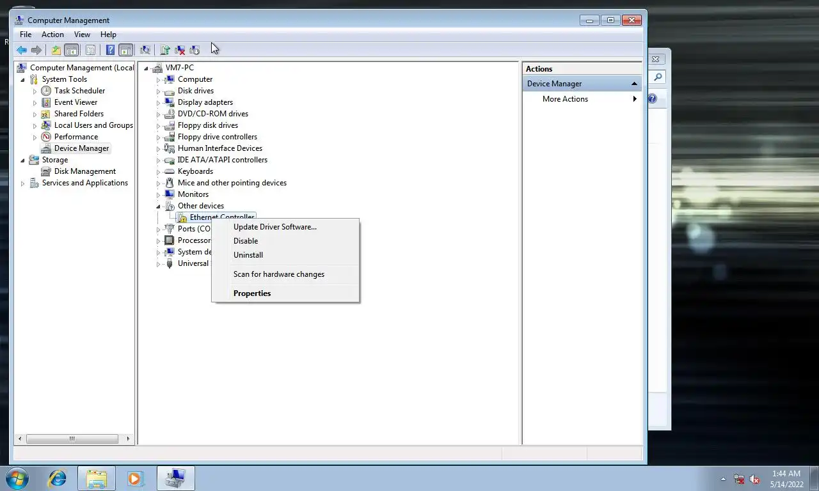
Task: Select Shared Folders in console tree
Action: (x=79, y=114)
